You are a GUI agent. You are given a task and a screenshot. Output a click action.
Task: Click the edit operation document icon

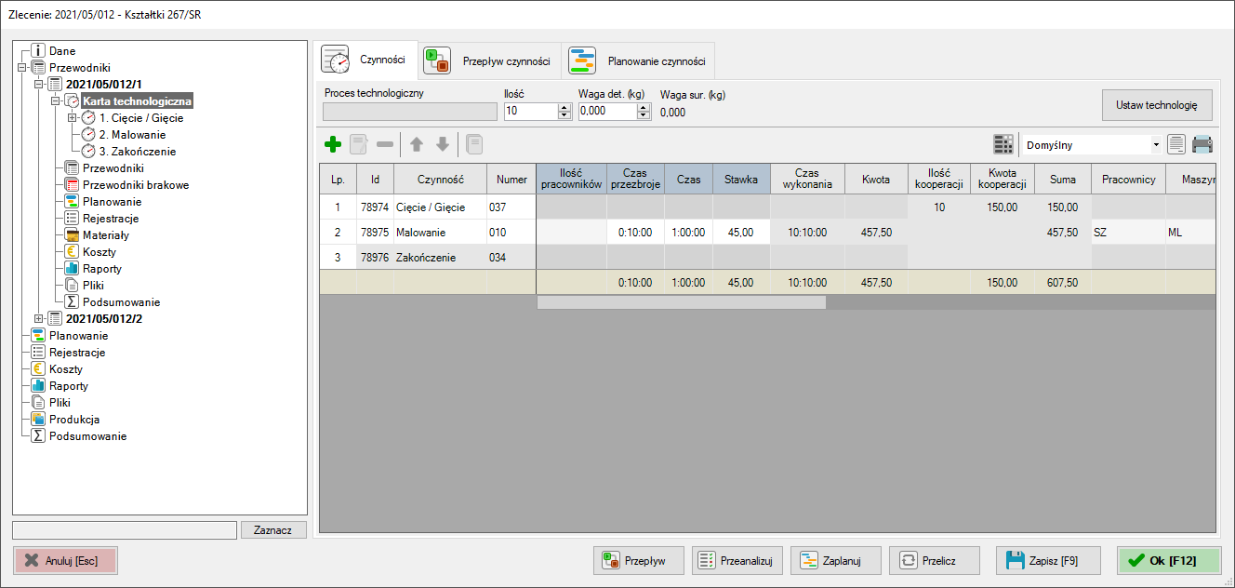[359, 144]
